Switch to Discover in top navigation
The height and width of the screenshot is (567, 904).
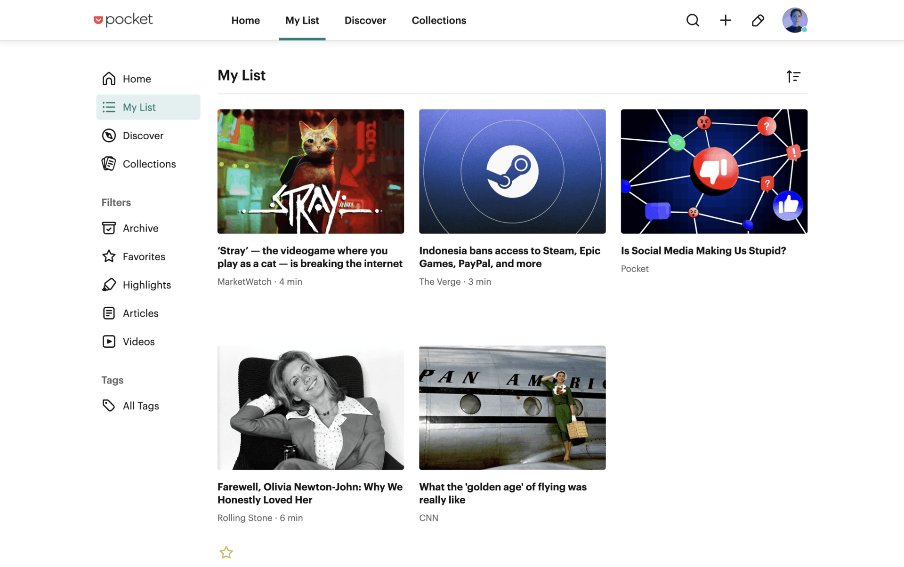click(365, 20)
